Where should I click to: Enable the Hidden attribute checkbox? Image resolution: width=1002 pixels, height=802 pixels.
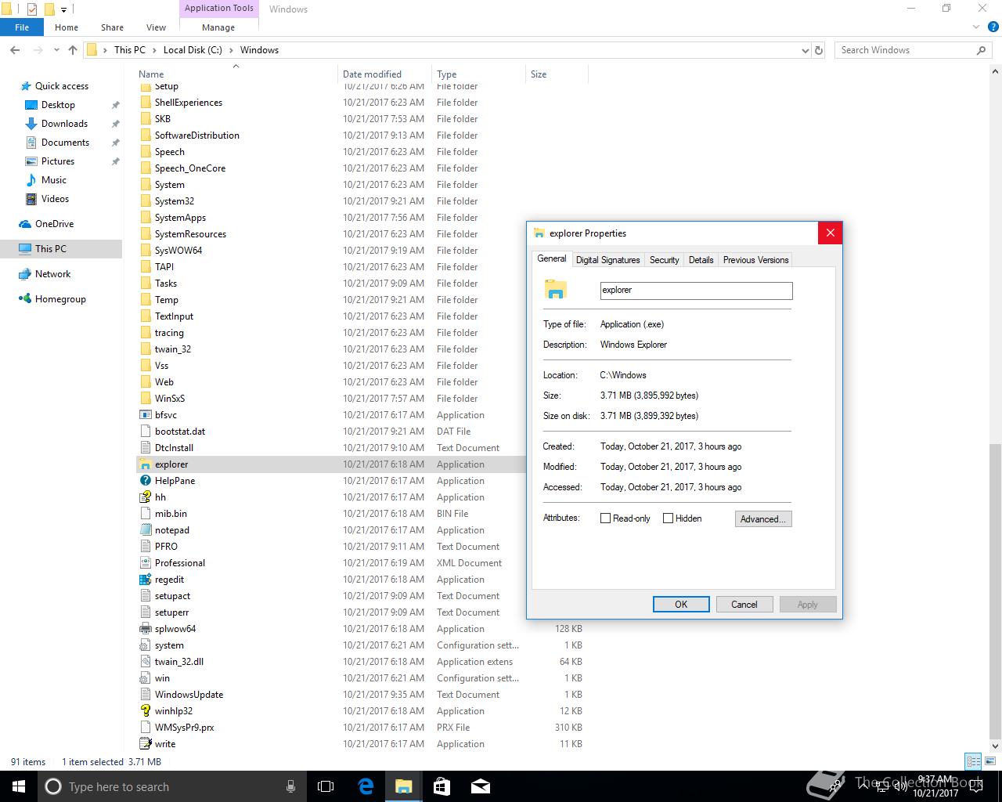668,518
